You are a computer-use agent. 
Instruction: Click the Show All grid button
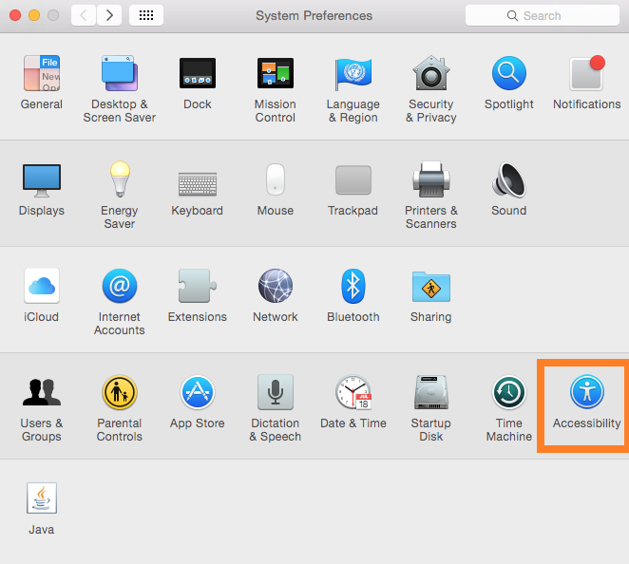coord(145,15)
